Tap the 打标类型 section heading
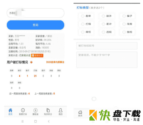 [x=82, y=8]
